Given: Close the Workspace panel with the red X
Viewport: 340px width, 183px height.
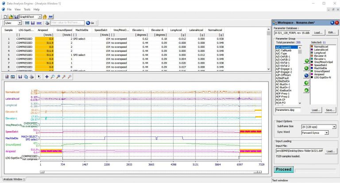Looking at the screenshot, I should (337, 23).
